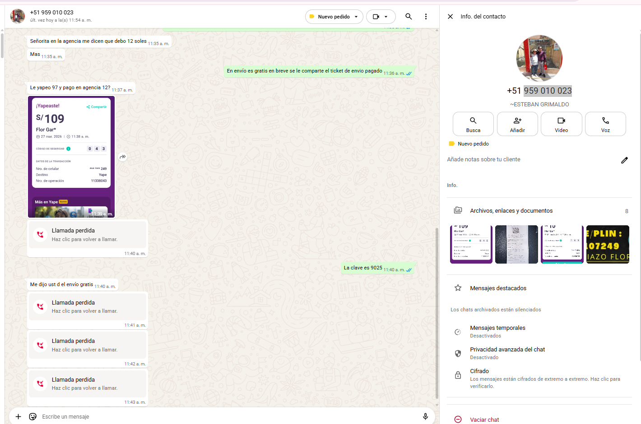Expand the video call dropdown arrow
Screen dimensions: 641x424
(386, 17)
